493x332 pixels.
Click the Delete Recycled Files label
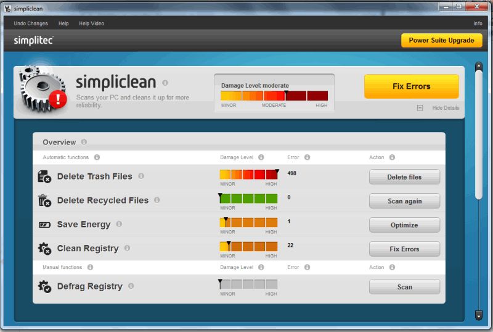click(x=103, y=200)
